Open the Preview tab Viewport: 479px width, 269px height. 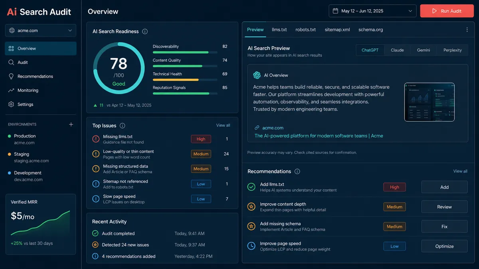[255, 29]
